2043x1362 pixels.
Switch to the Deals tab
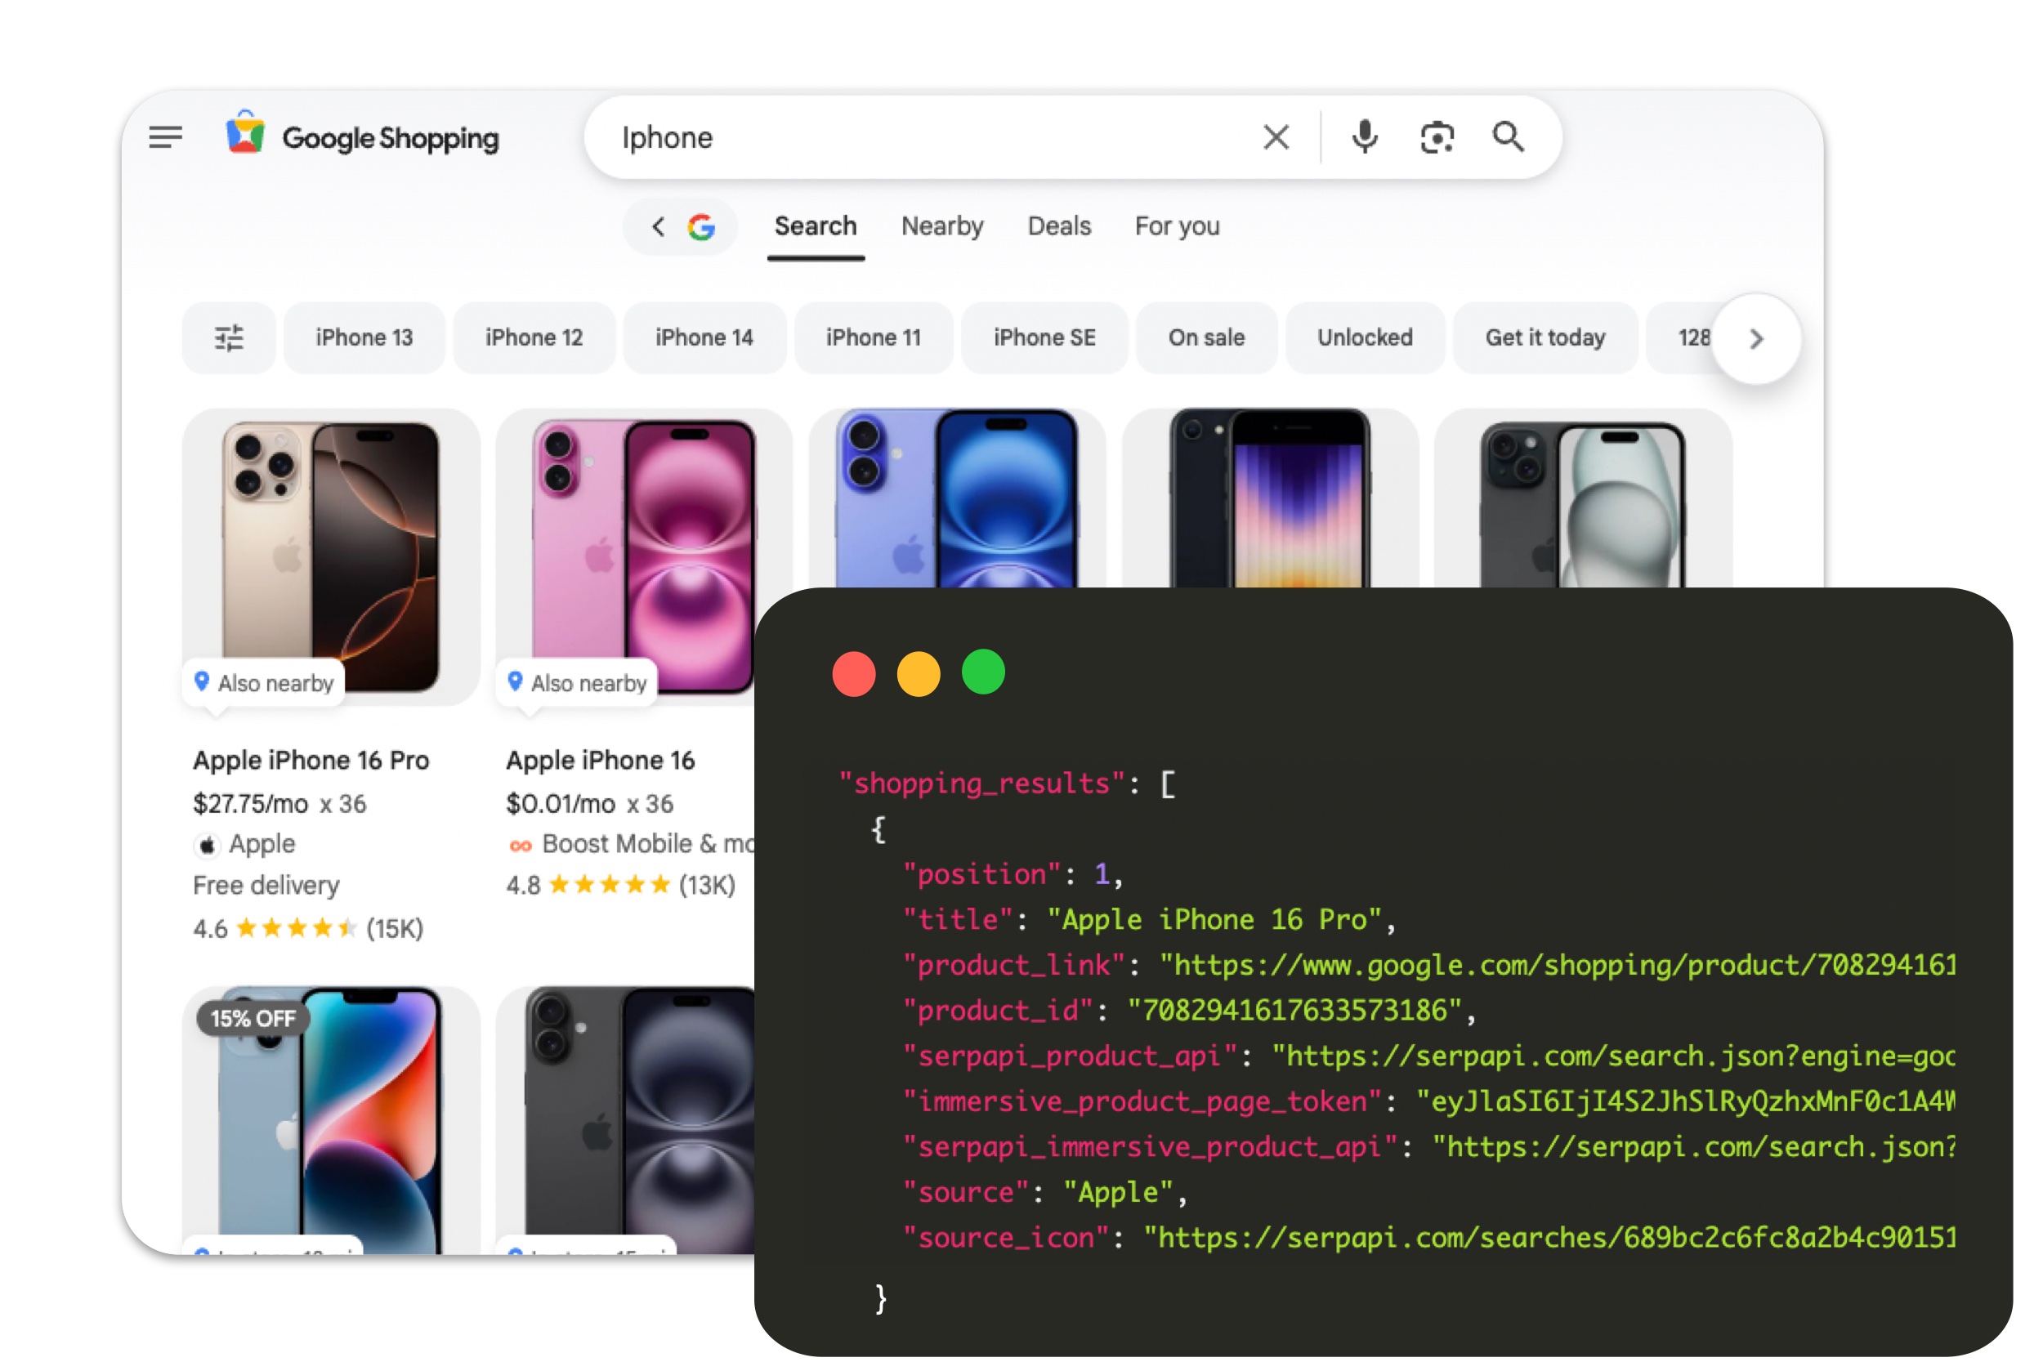pos(1059,226)
